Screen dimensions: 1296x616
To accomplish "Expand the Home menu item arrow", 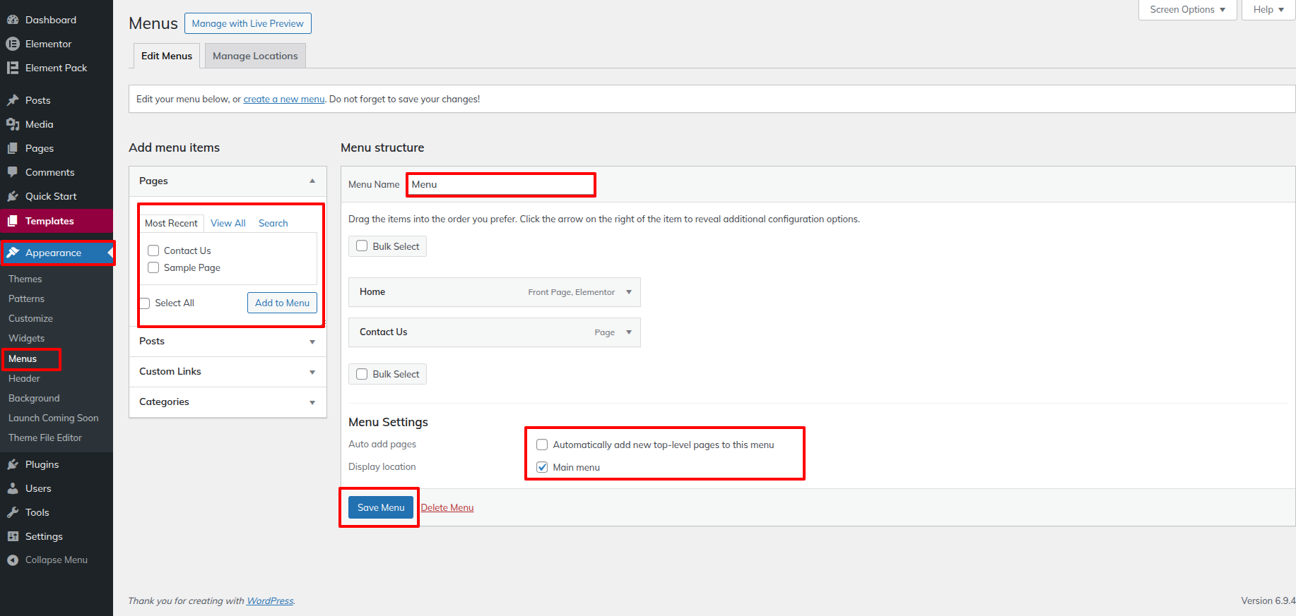I will pos(629,292).
